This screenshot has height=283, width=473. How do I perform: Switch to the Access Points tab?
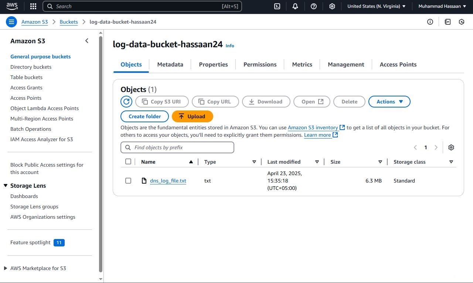398,64
